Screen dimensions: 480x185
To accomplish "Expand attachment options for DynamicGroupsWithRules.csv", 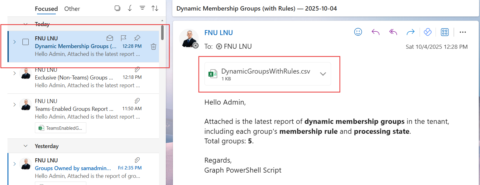I will (x=323, y=74).
